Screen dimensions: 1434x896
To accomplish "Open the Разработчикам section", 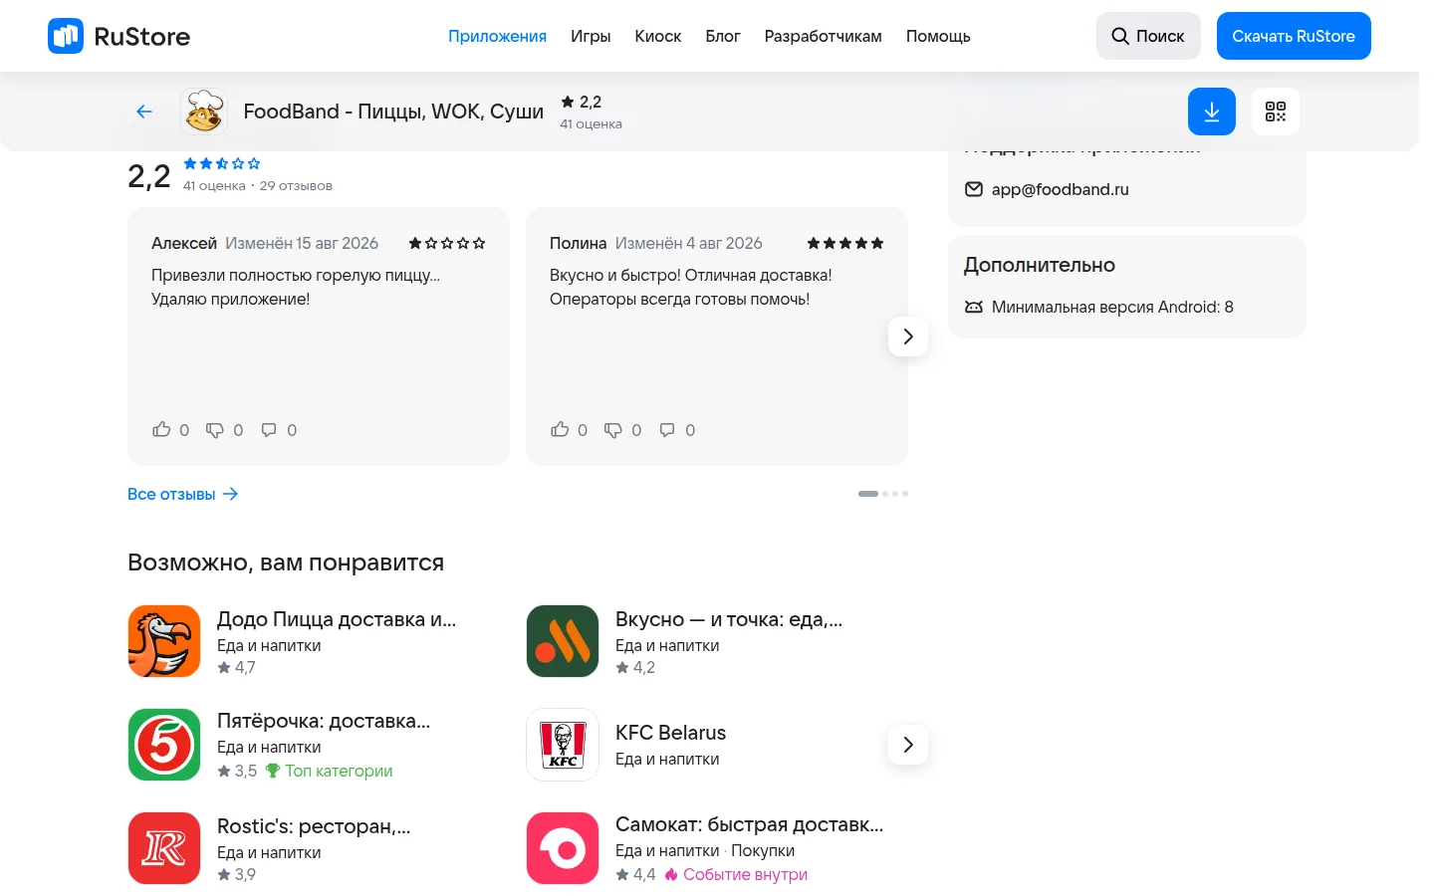I will 824,36.
